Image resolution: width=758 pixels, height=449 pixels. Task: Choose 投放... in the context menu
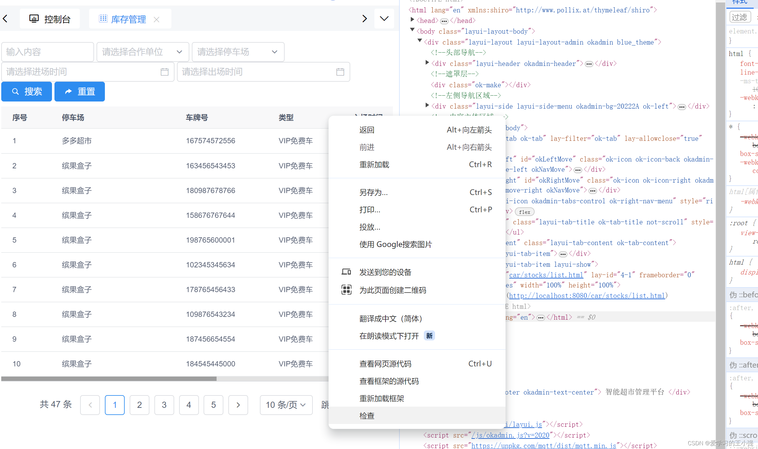[x=417, y=227]
